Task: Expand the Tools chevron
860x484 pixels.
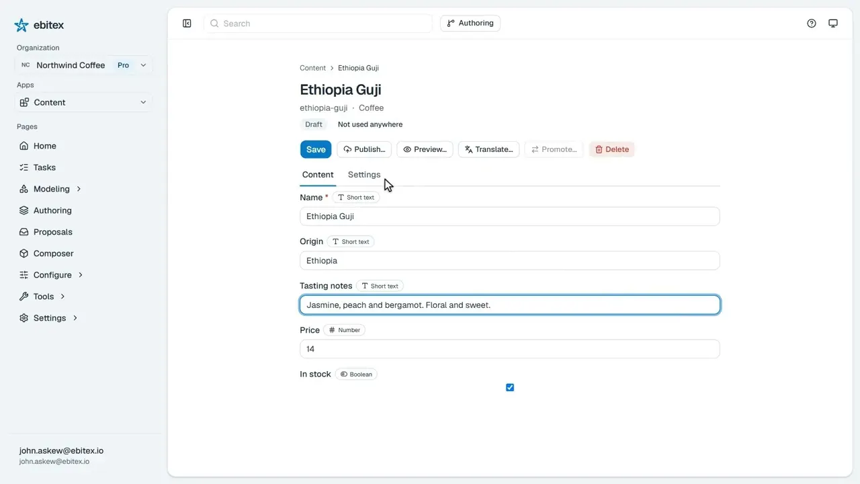Action: 62,296
